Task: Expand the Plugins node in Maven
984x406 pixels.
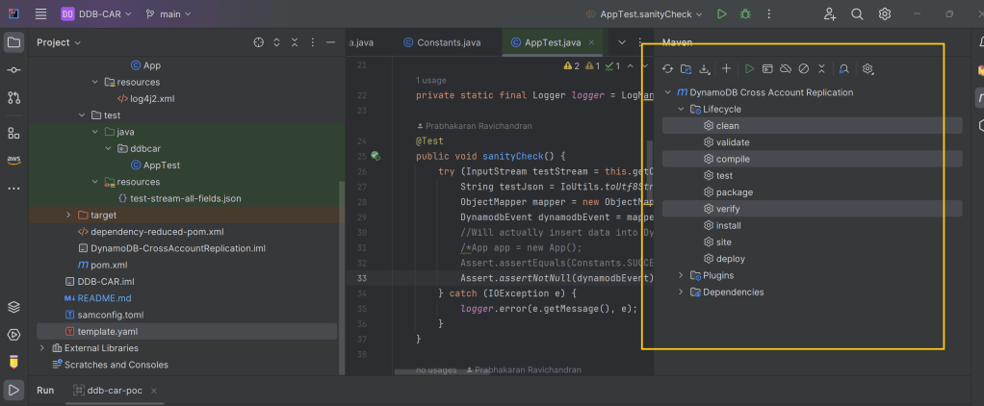Action: [x=682, y=275]
